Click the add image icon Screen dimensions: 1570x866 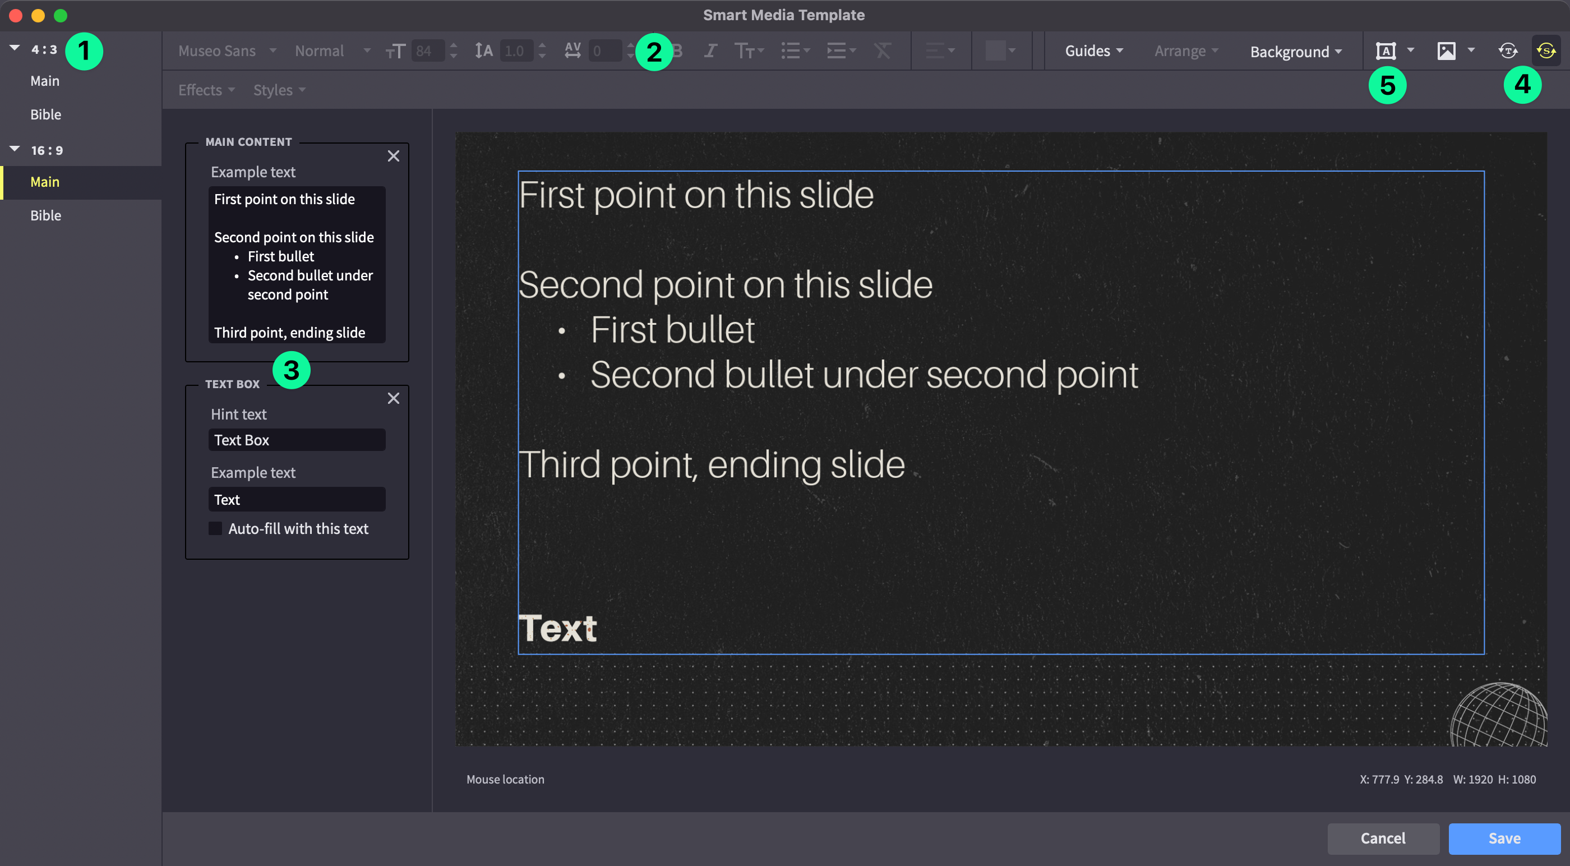[1446, 50]
